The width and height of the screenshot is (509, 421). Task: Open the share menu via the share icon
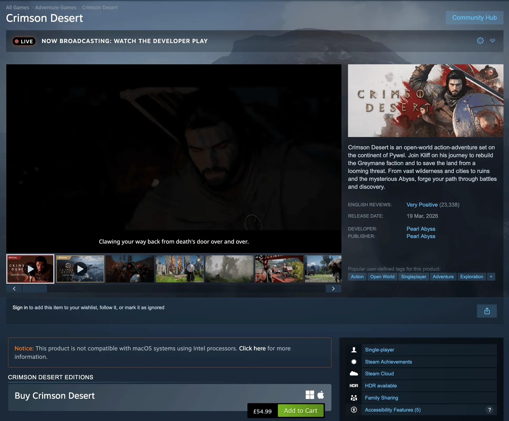pos(487,311)
